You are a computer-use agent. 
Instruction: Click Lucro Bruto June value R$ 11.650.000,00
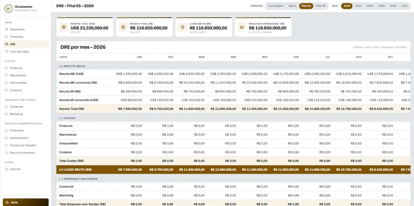point(286,170)
